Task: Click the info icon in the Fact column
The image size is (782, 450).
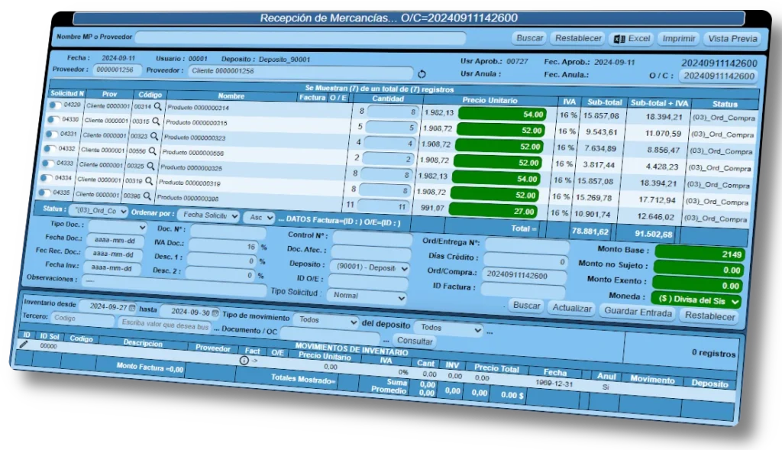Action: tap(244, 360)
